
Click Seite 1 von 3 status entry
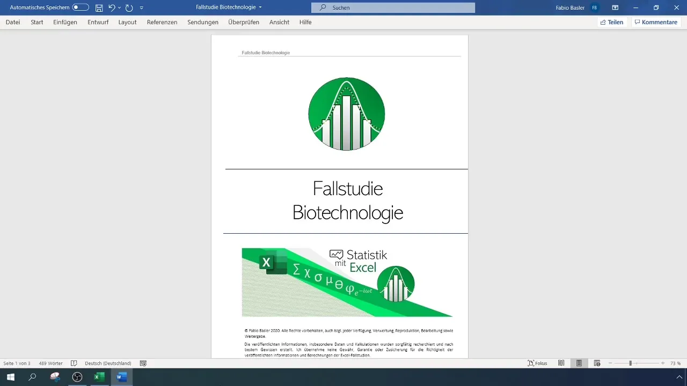[x=17, y=363]
